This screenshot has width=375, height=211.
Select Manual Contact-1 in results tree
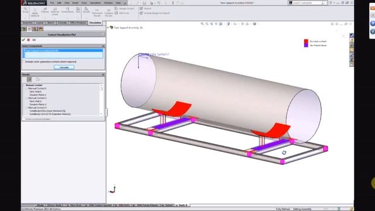[x=37, y=89]
